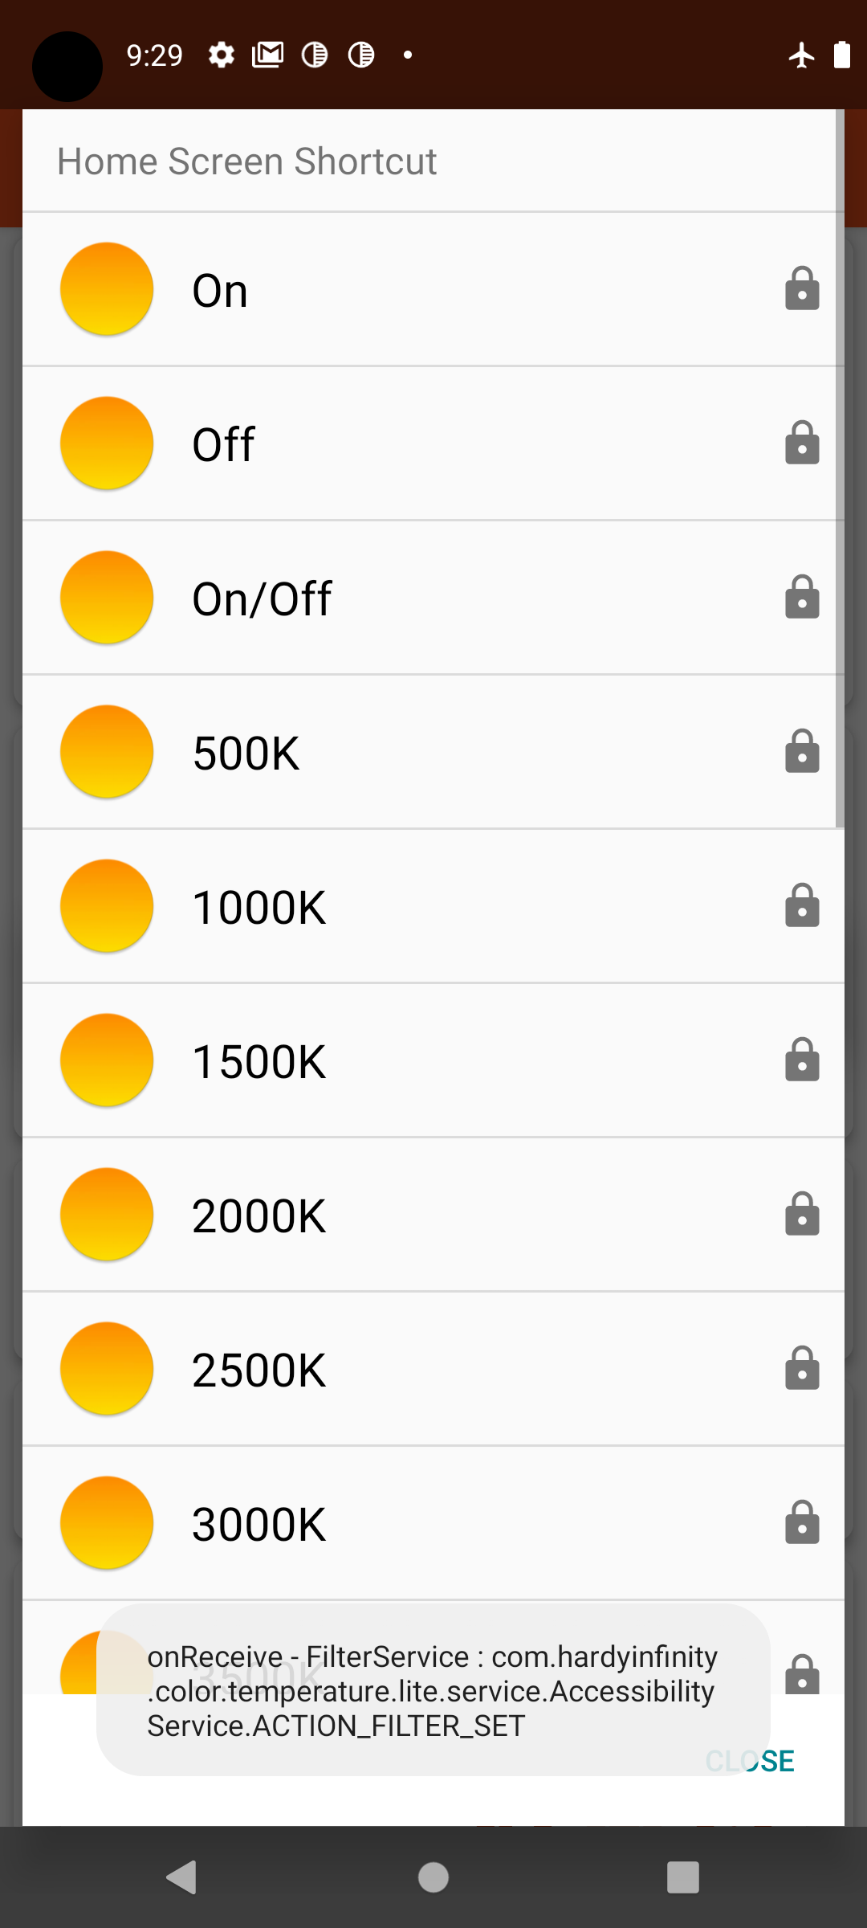Tap the lock icon beside 1500K
This screenshot has width=867, height=1928.
click(802, 1060)
